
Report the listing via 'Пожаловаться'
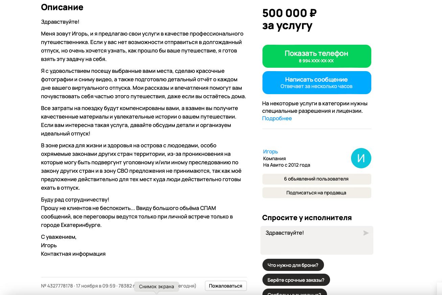click(226, 286)
